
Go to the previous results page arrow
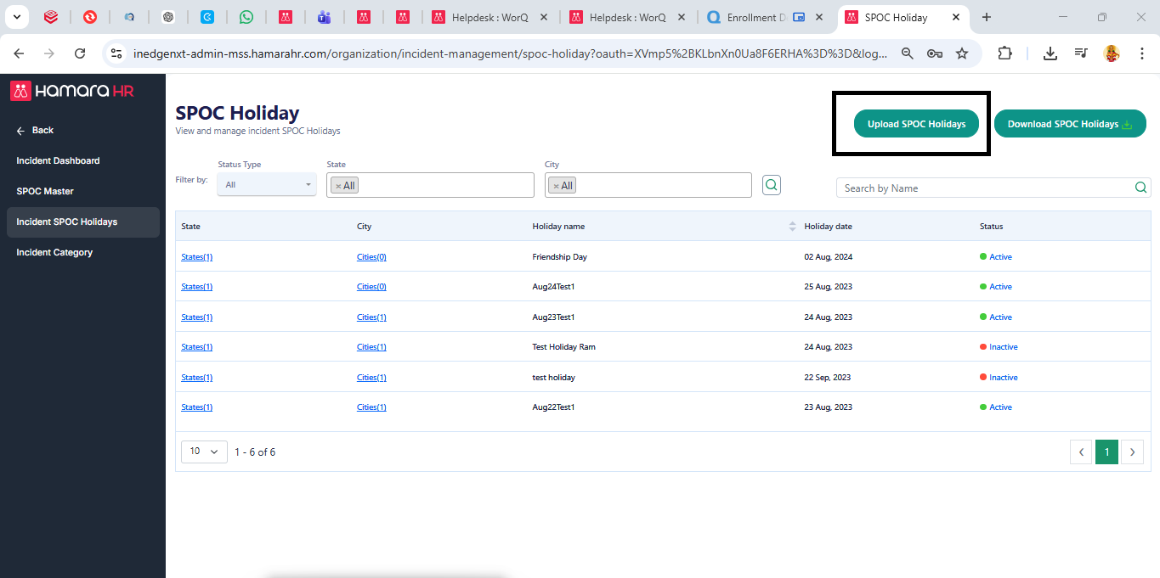coord(1080,452)
